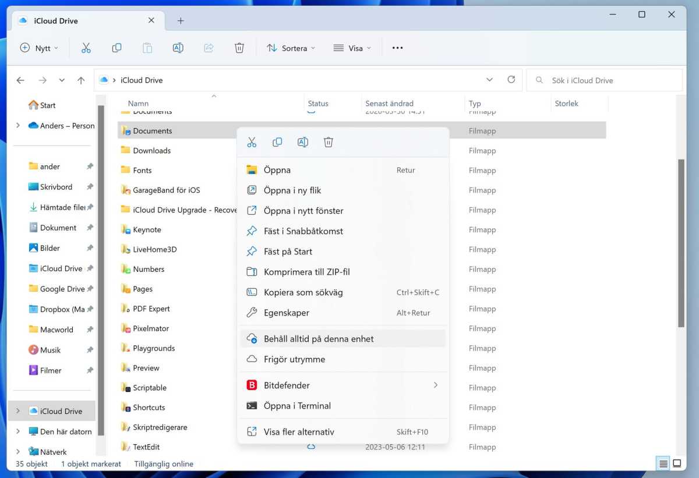Click the Paste icon in the top toolbar
Image resolution: width=699 pixels, height=478 pixels.
(147, 48)
